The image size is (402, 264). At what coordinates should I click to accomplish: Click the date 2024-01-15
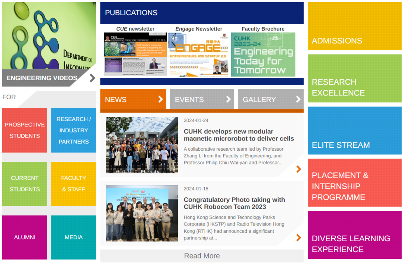pos(196,189)
